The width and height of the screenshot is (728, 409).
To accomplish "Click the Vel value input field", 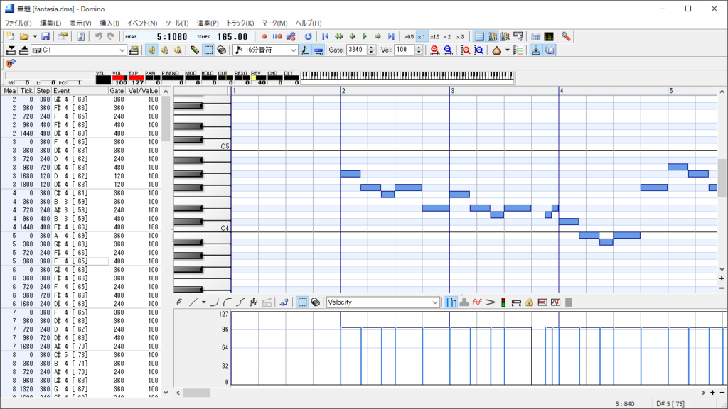I will (x=405, y=50).
